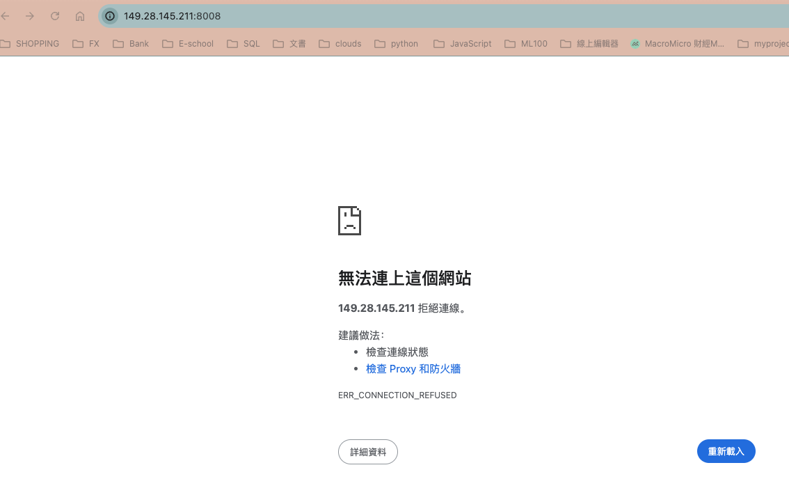Viewport: 789px width, 495px height.
Task: Open the SQL bookmarks folder
Action: tap(243, 43)
